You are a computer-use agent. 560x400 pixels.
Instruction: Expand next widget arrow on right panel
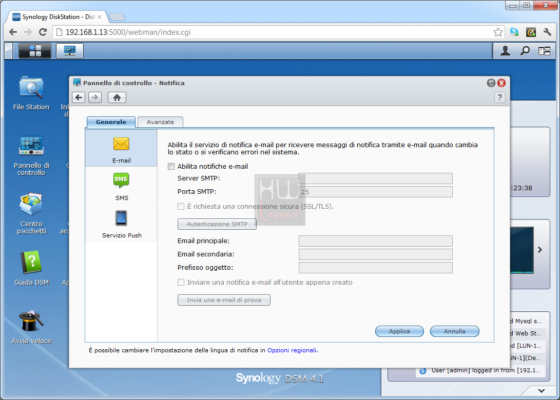(x=540, y=250)
